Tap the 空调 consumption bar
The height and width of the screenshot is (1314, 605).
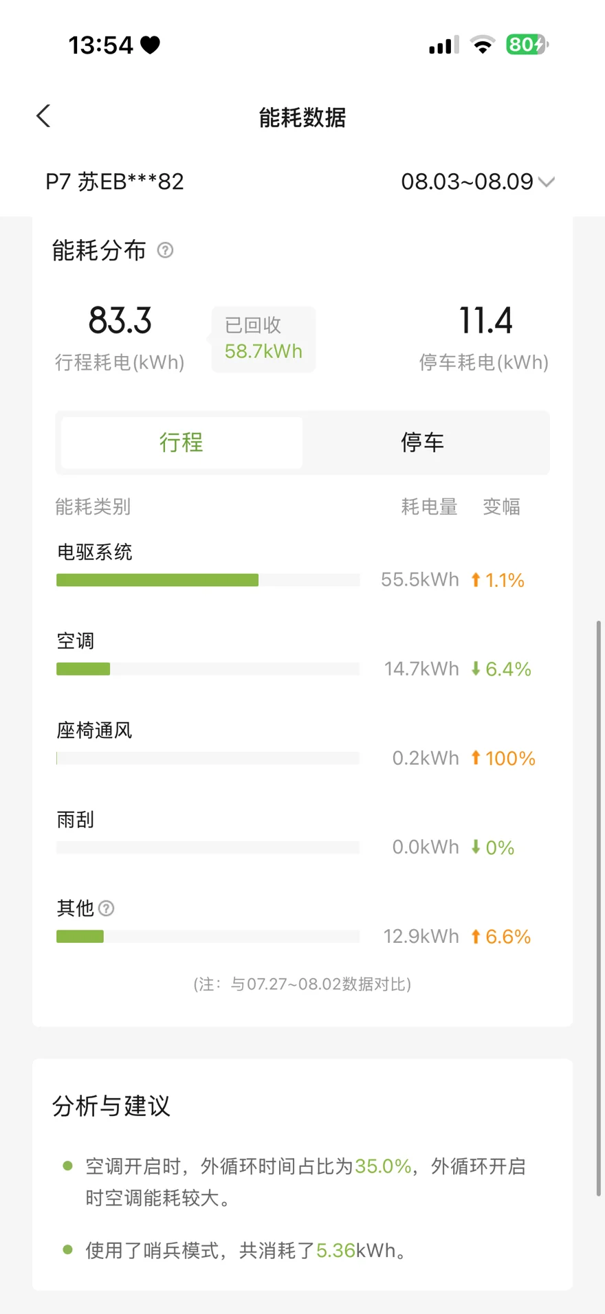pos(208,669)
